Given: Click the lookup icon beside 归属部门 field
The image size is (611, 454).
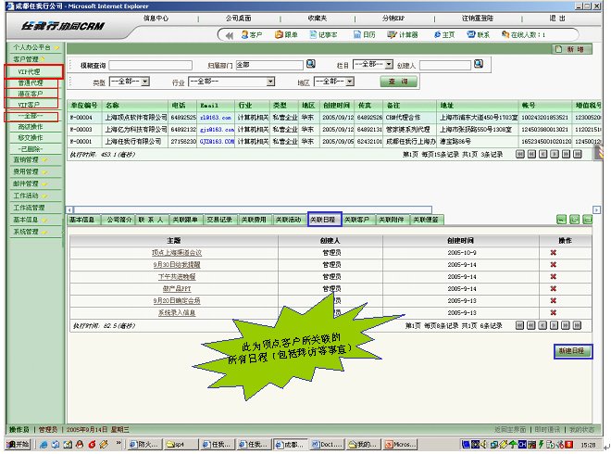Looking at the screenshot, I should pyautogui.click(x=311, y=65).
